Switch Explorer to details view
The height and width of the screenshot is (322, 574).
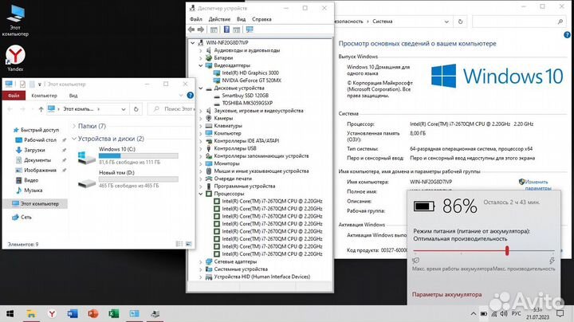(179, 244)
